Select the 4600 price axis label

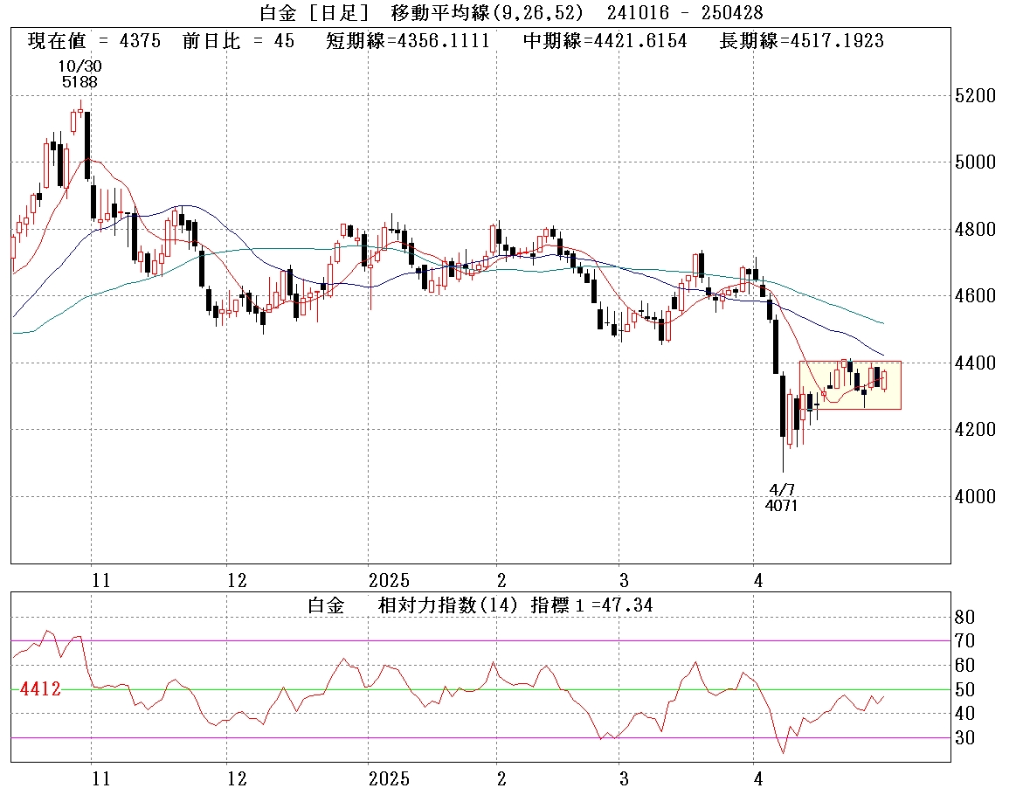coord(975,296)
